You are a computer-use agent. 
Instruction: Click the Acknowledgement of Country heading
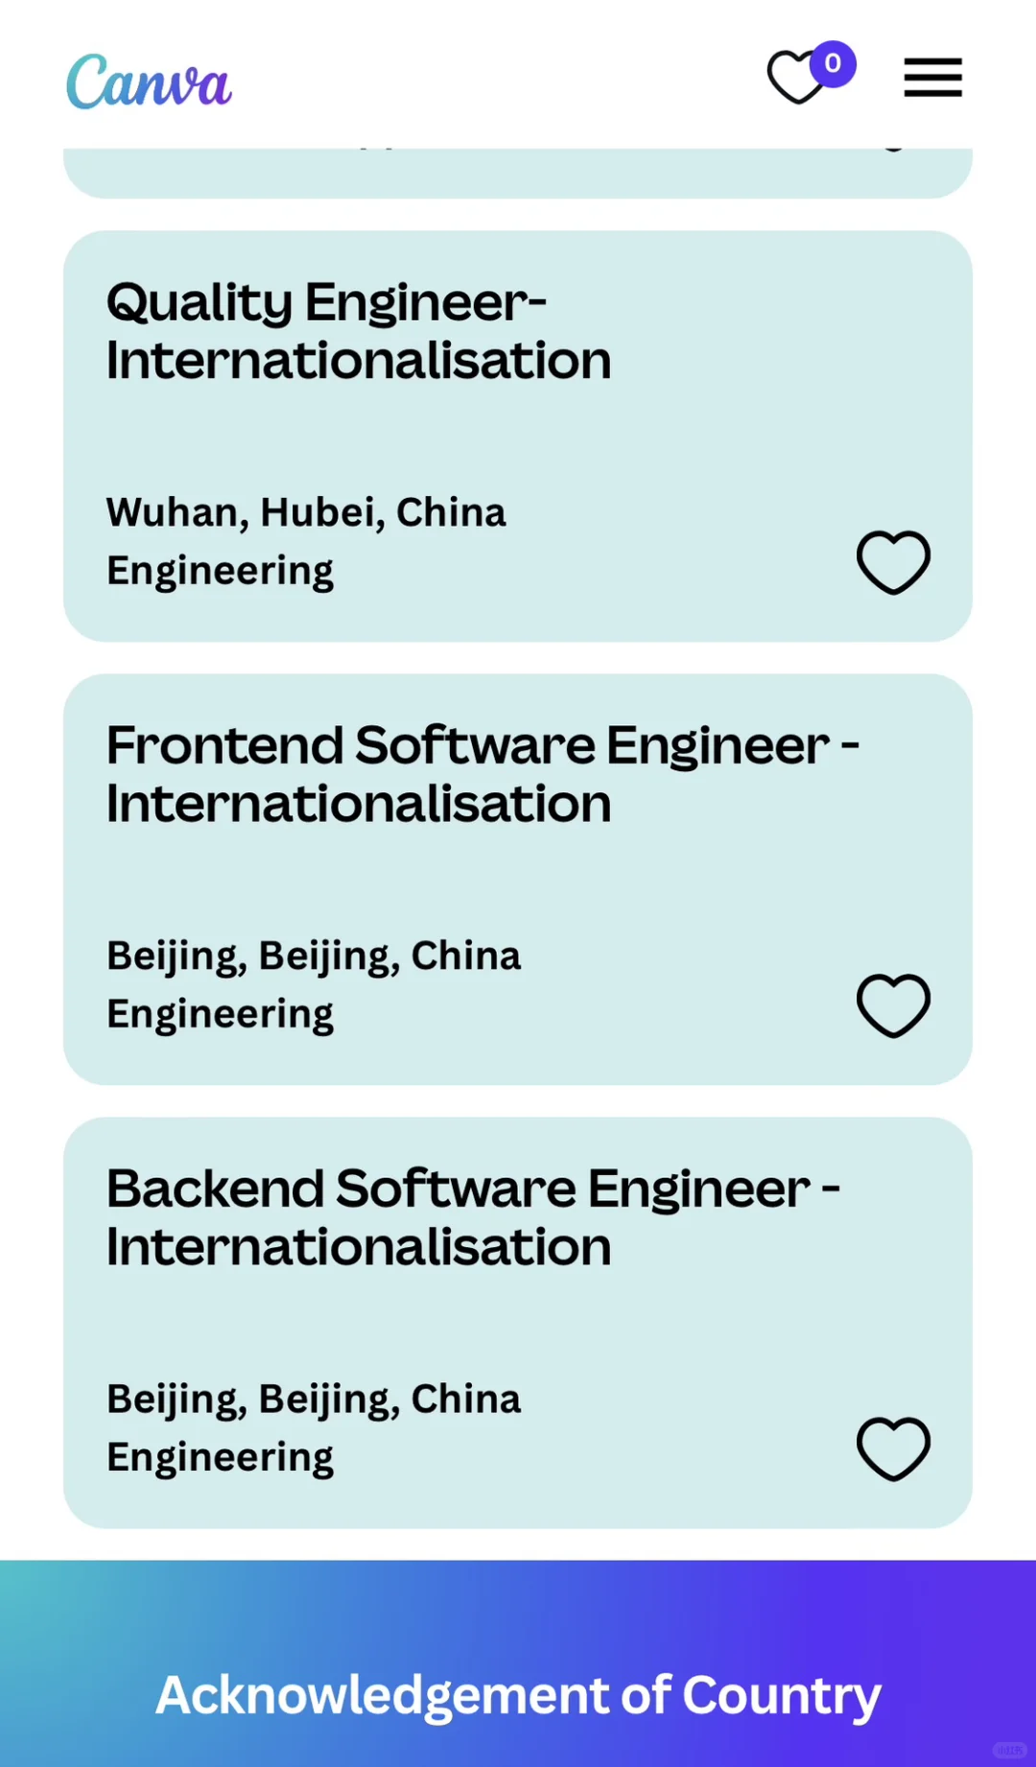[518, 1696]
